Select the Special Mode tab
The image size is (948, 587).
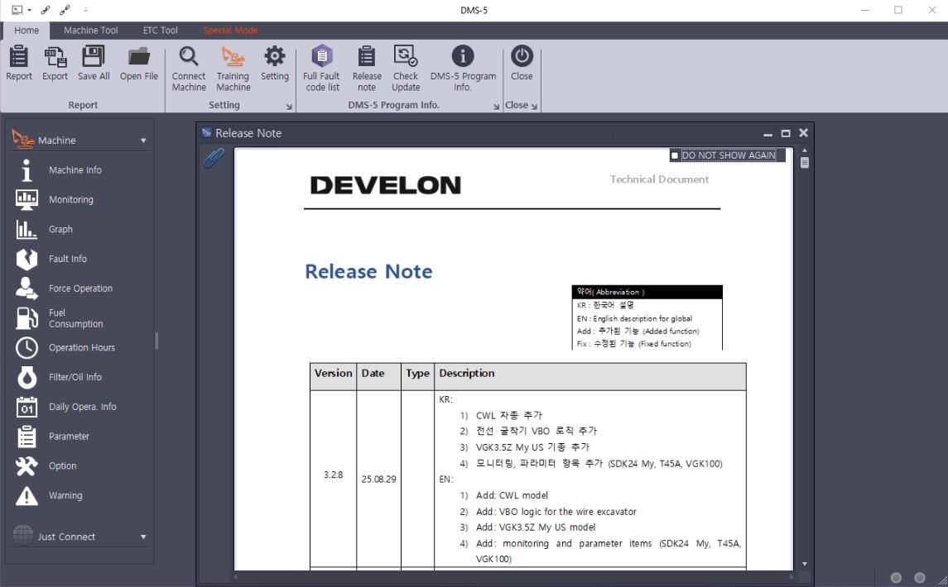pyautogui.click(x=230, y=31)
